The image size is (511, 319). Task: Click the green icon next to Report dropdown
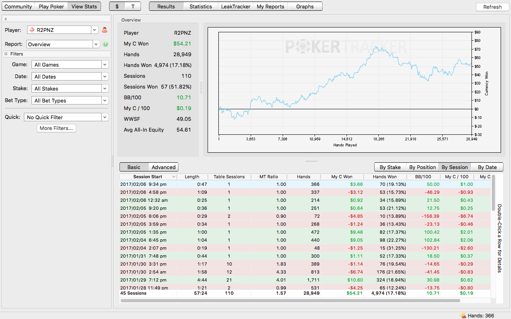[105, 44]
